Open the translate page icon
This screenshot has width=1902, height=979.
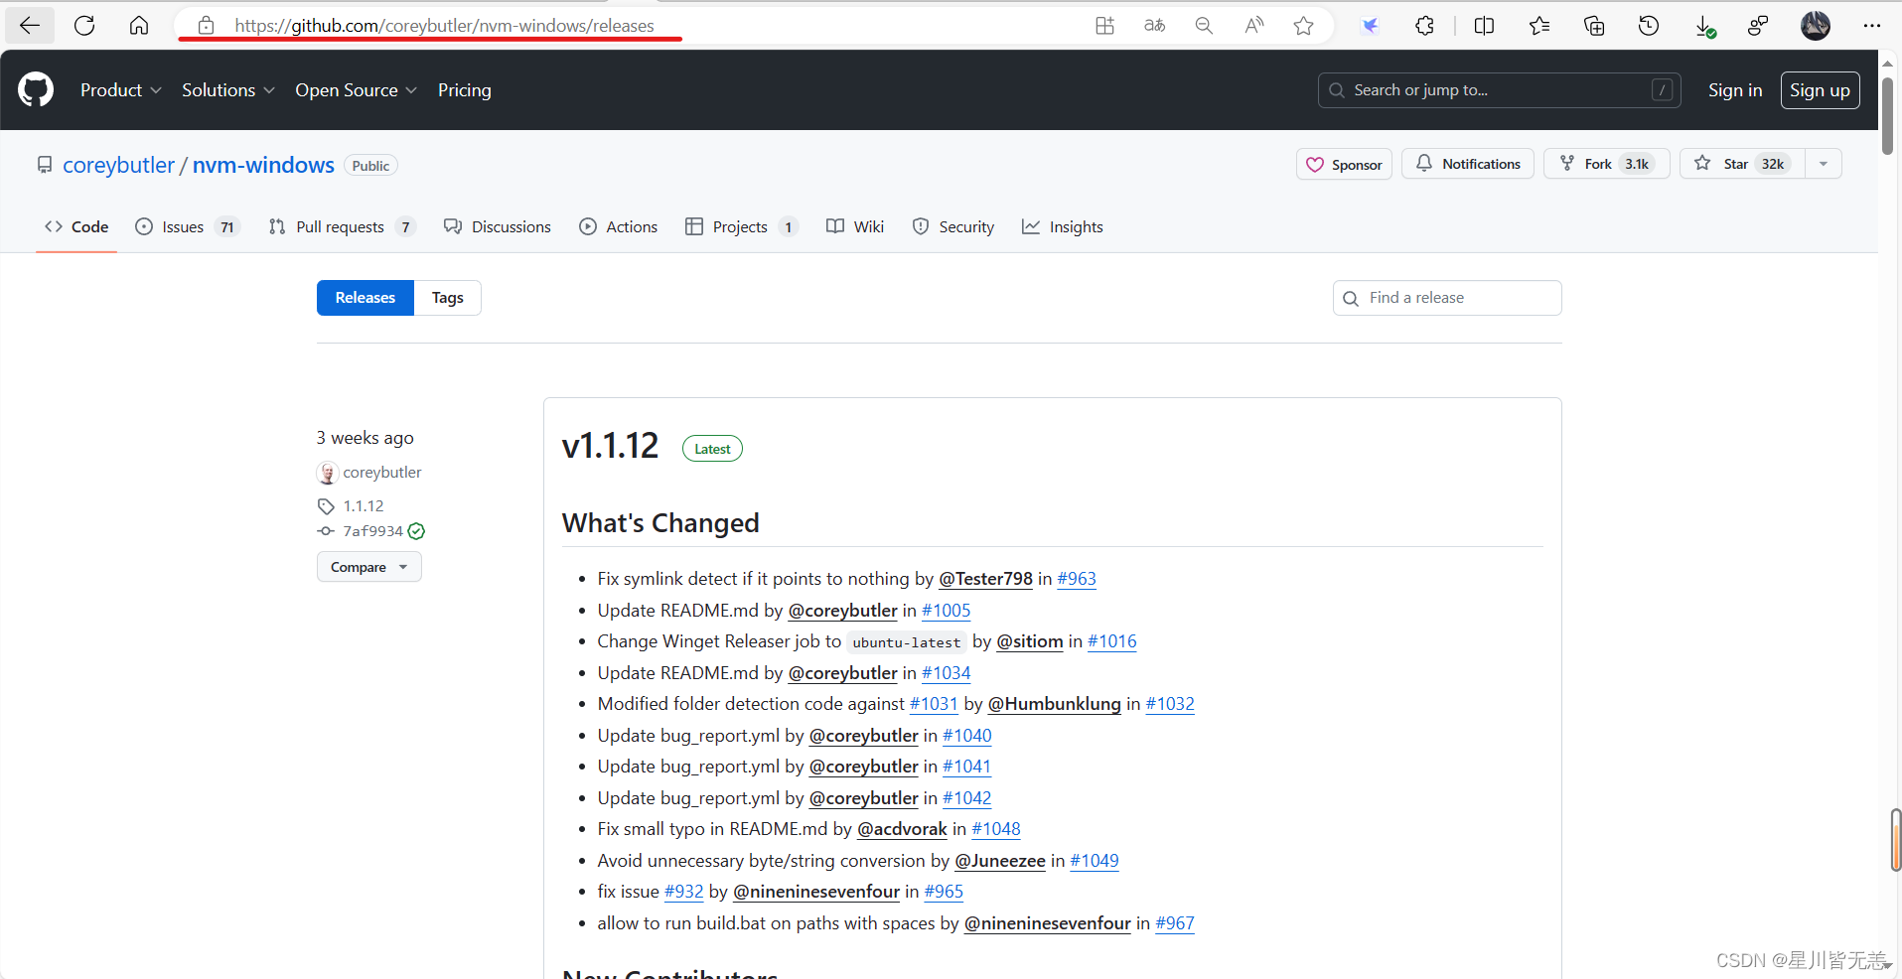tap(1154, 26)
